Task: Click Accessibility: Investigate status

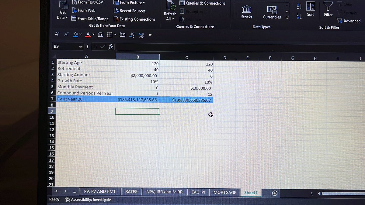Action: point(88,200)
